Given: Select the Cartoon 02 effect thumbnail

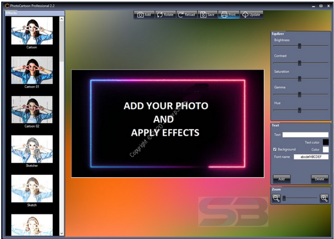Looking at the screenshot, I should coord(32,110).
